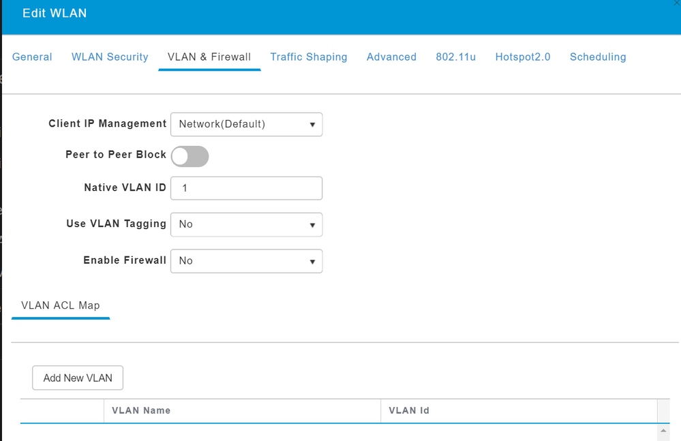Open the Traffic Shaping tab
This screenshot has width=681, height=441.
[x=309, y=57]
